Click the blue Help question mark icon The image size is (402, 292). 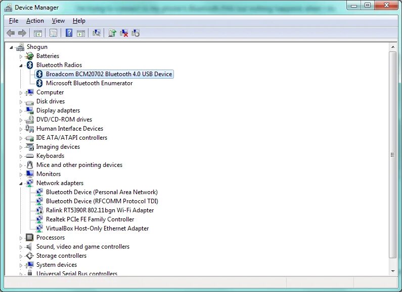[69, 33]
